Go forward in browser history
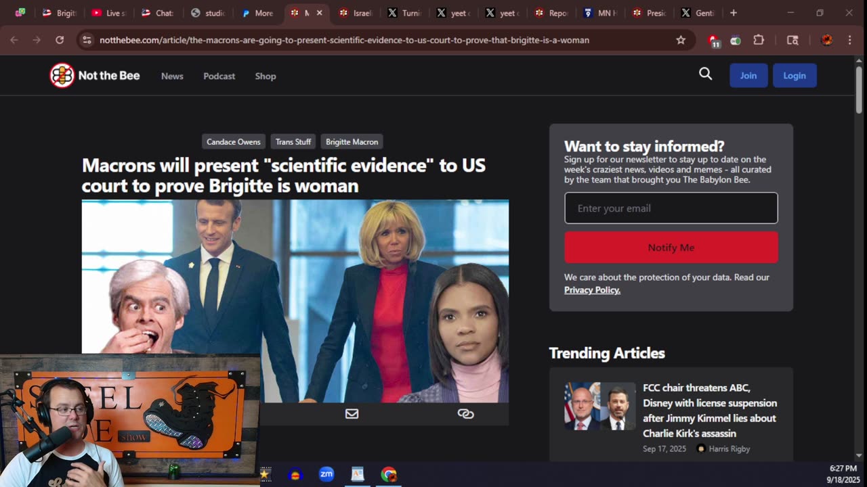Image resolution: width=867 pixels, height=487 pixels. click(x=37, y=40)
